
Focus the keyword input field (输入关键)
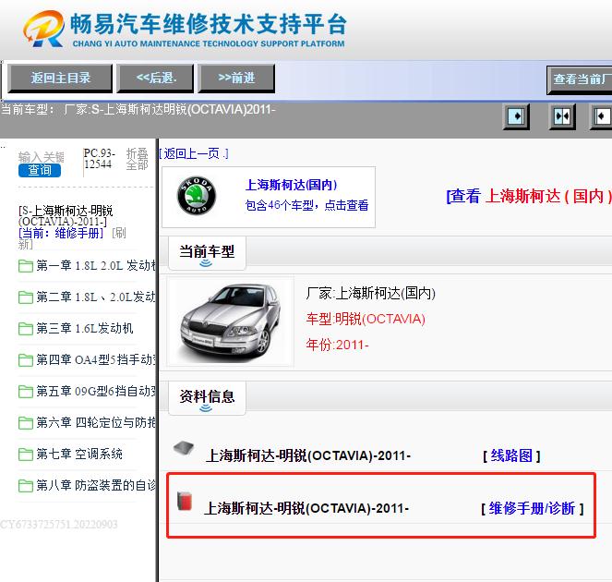pos(41,157)
